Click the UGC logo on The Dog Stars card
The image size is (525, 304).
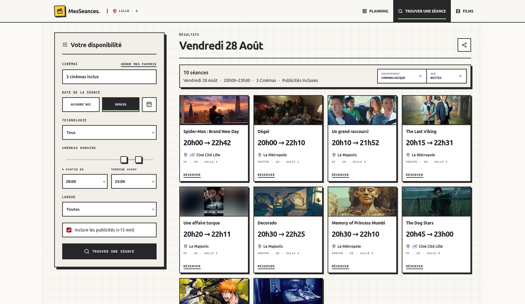(415, 246)
